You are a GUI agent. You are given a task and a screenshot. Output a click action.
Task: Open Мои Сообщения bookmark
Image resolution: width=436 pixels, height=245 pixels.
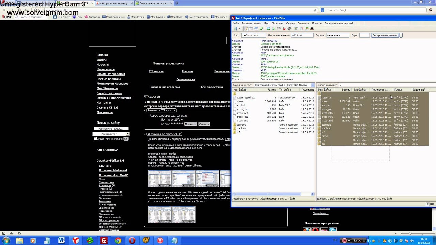coord(113,17)
